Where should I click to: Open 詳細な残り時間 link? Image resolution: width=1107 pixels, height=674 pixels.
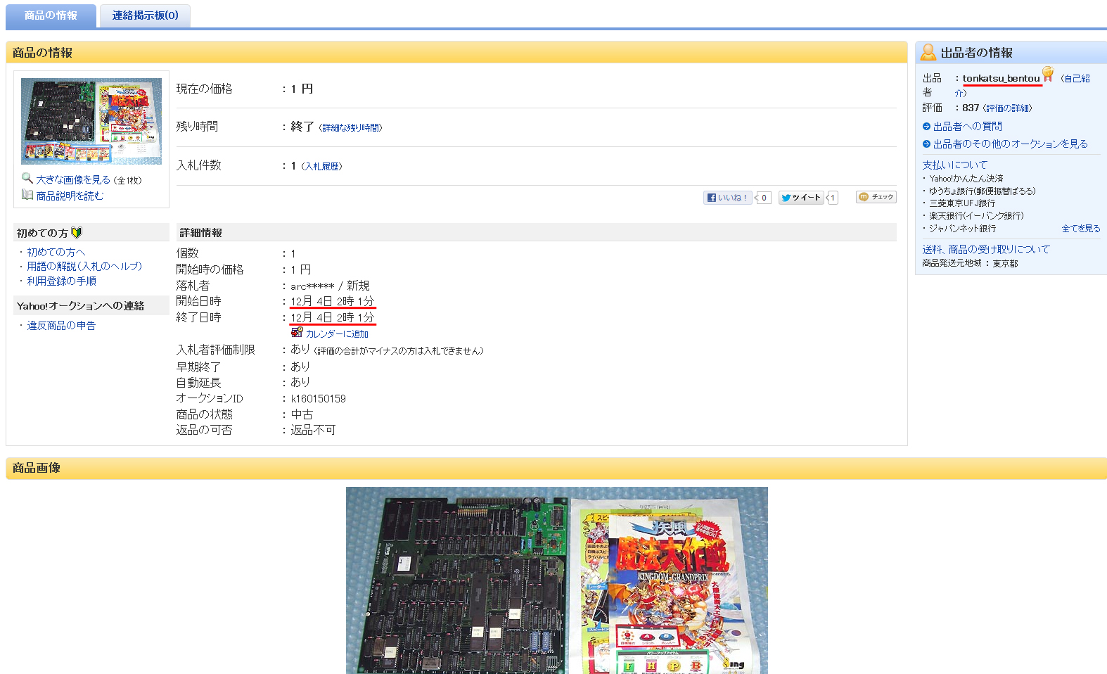351,128
